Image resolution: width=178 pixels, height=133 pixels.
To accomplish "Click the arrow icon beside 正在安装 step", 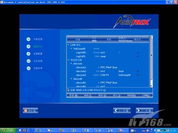I will point(28,61).
